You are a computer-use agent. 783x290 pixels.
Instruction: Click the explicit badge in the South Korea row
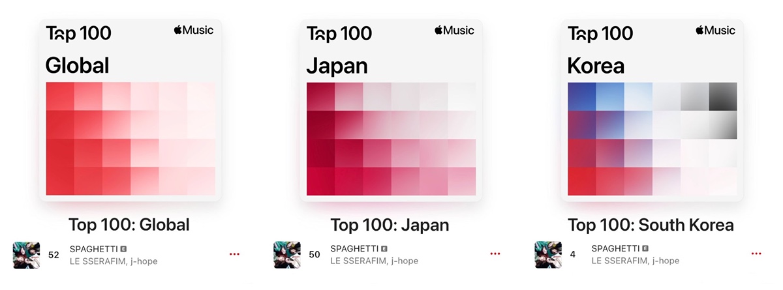645,248
